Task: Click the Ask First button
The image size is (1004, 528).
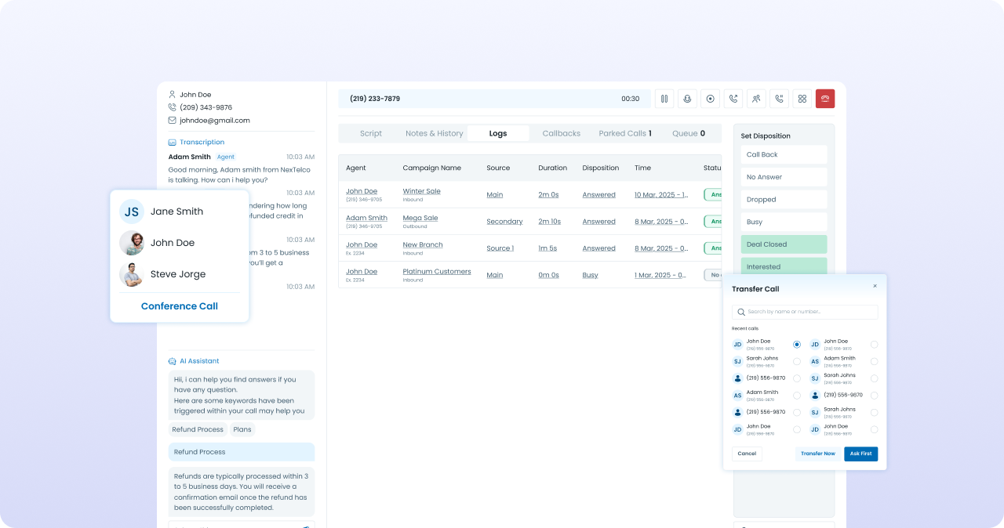Action: (x=860, y=454)
